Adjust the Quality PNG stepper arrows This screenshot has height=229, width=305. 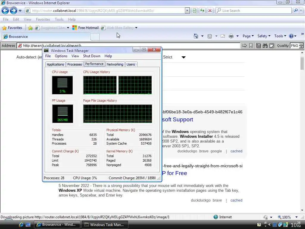(301, 46)
